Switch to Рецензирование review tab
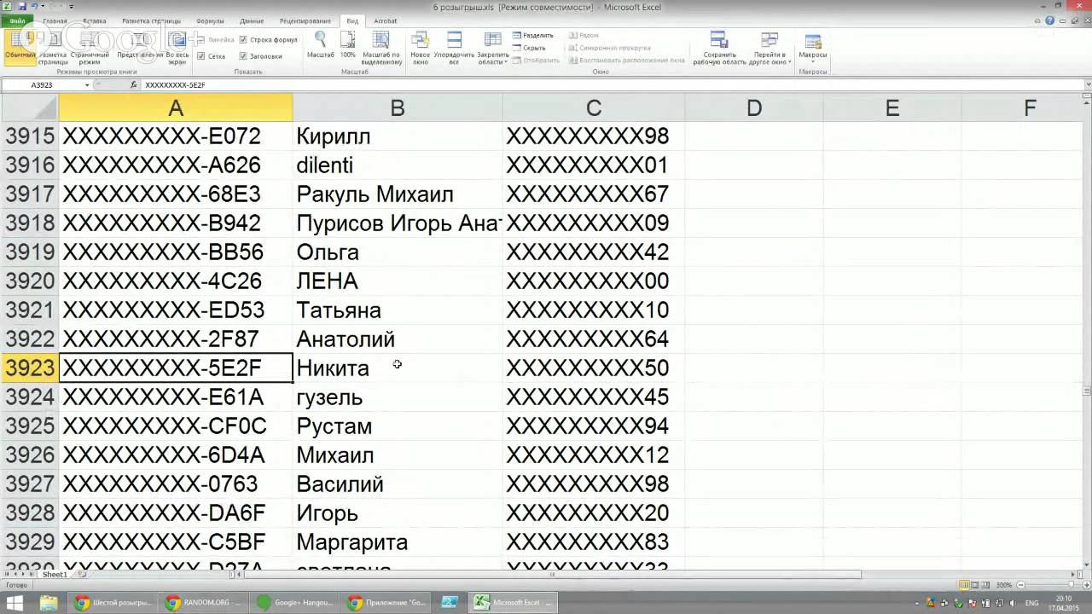Viewport: 1092px width, 614px height. pos(305,20)
